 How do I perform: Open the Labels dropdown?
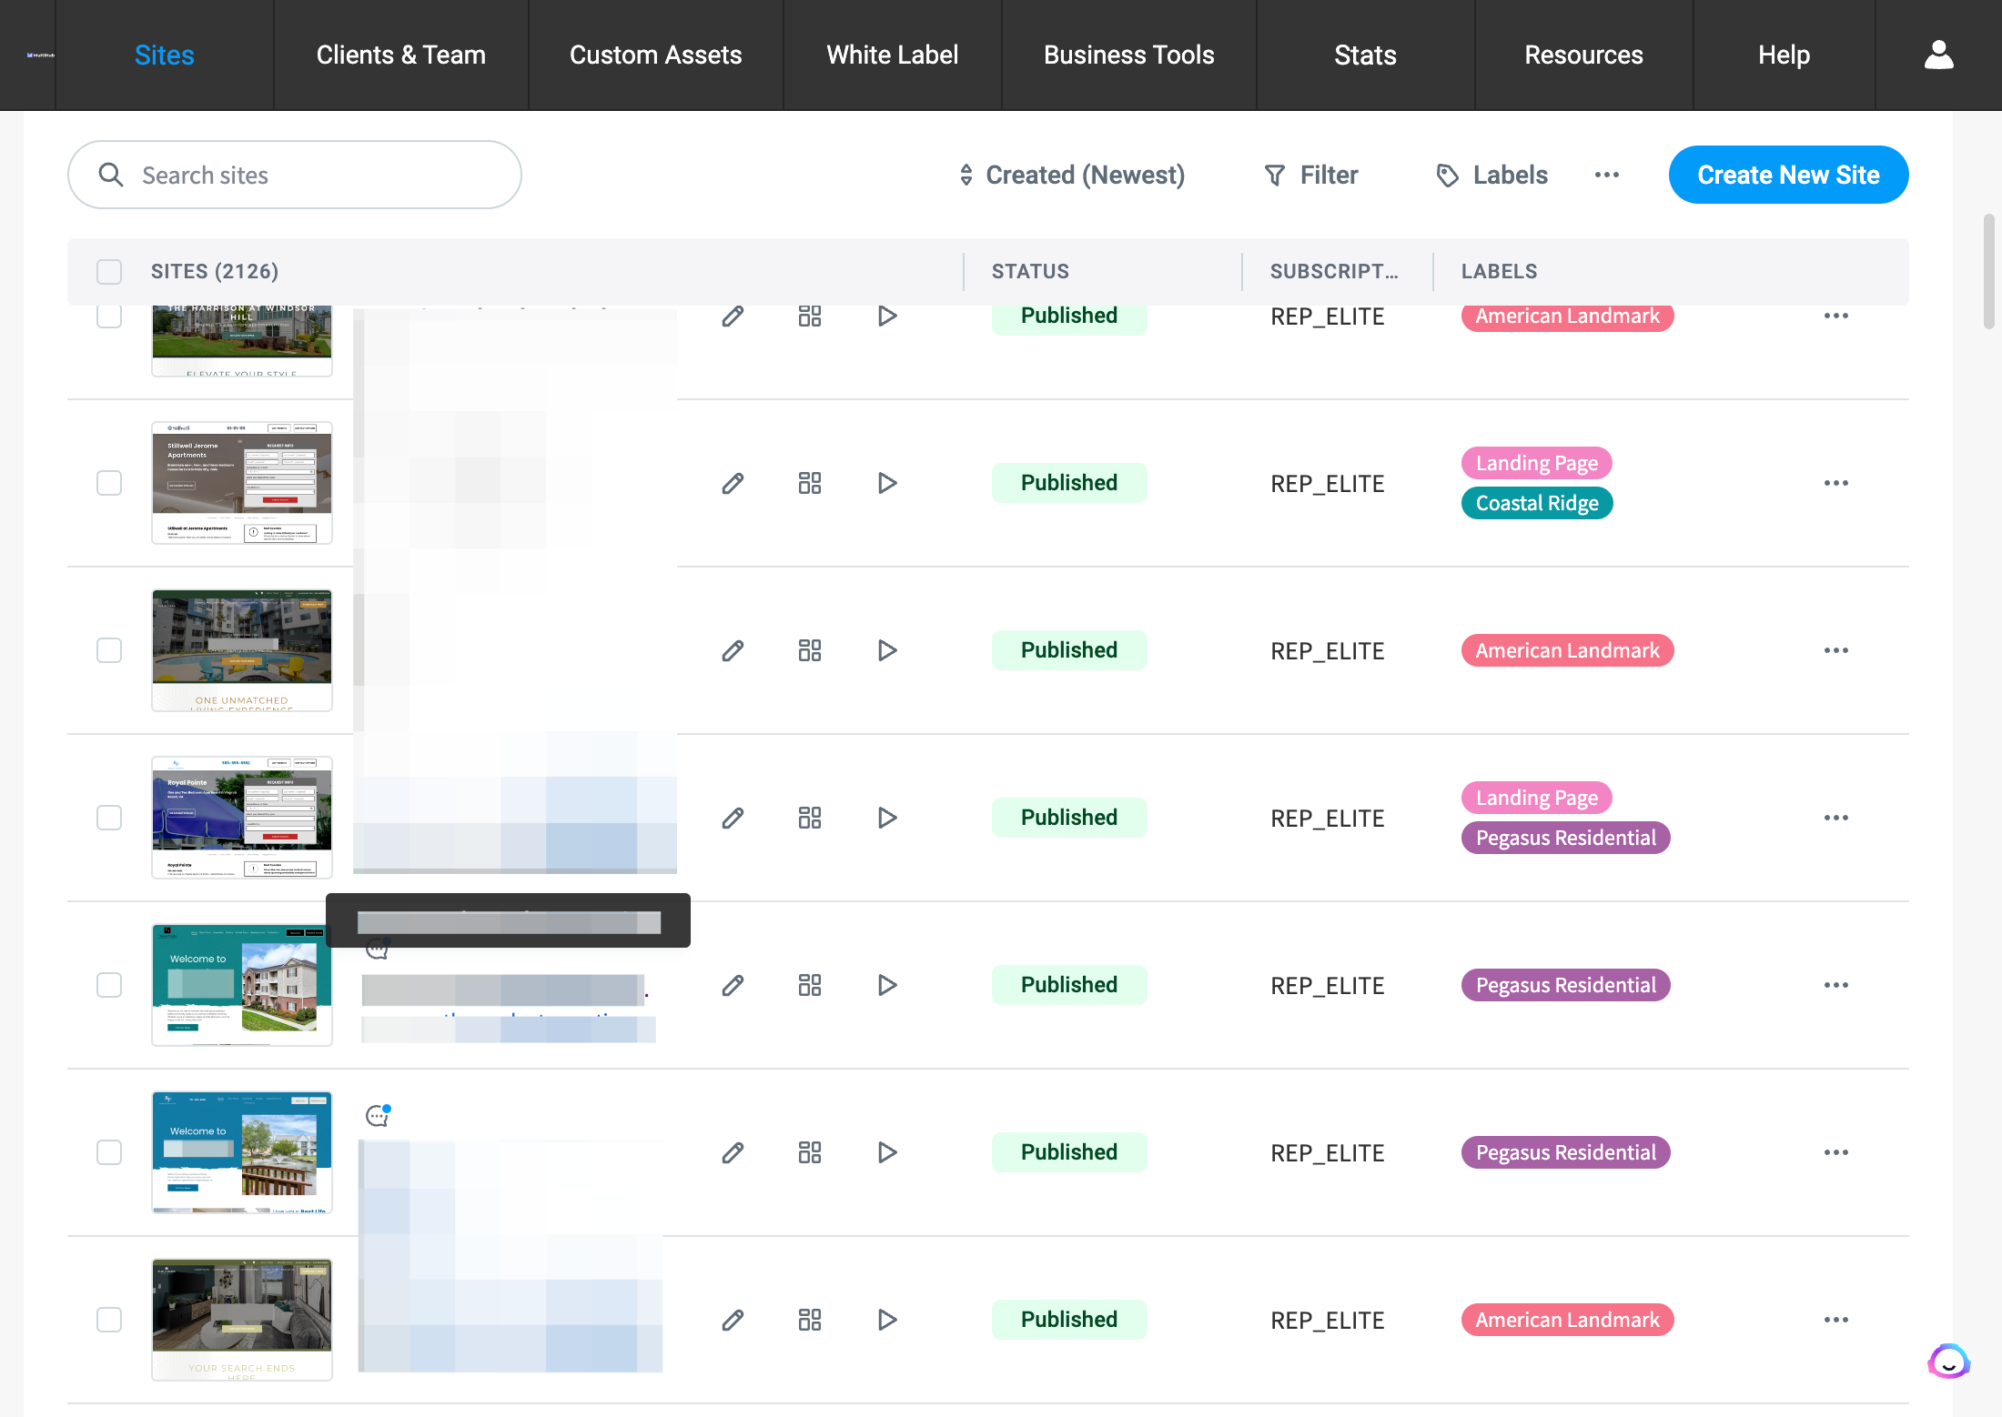[x=1491, y=175]
